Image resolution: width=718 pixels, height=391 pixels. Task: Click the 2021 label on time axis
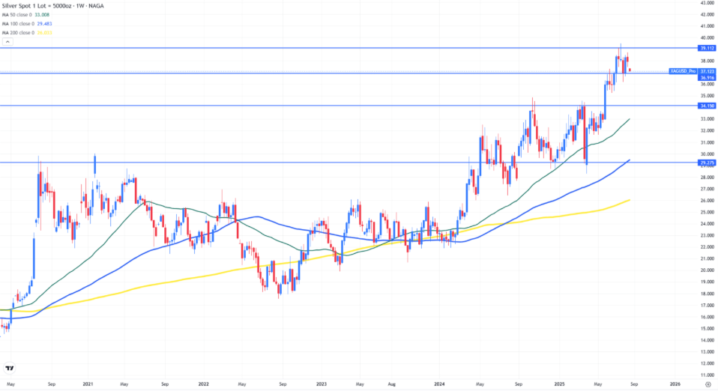[x=88, y=384]
